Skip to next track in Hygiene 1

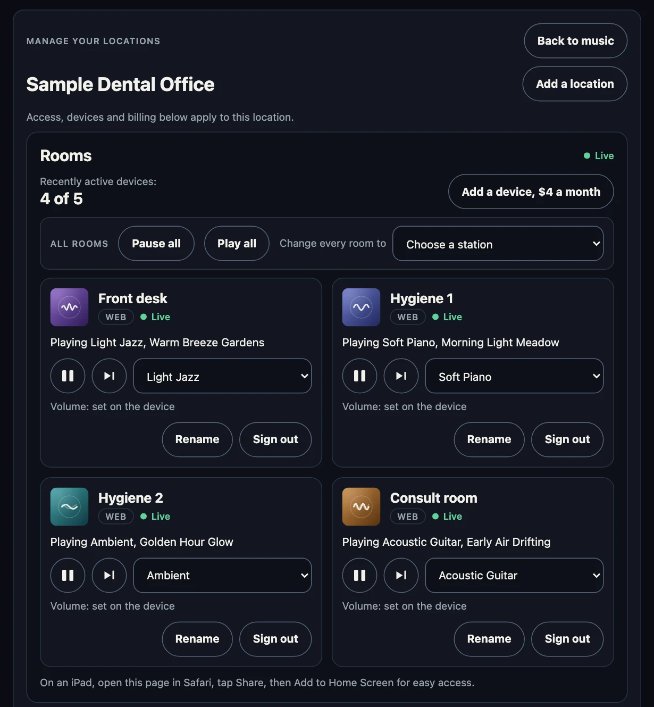[401, 376]
